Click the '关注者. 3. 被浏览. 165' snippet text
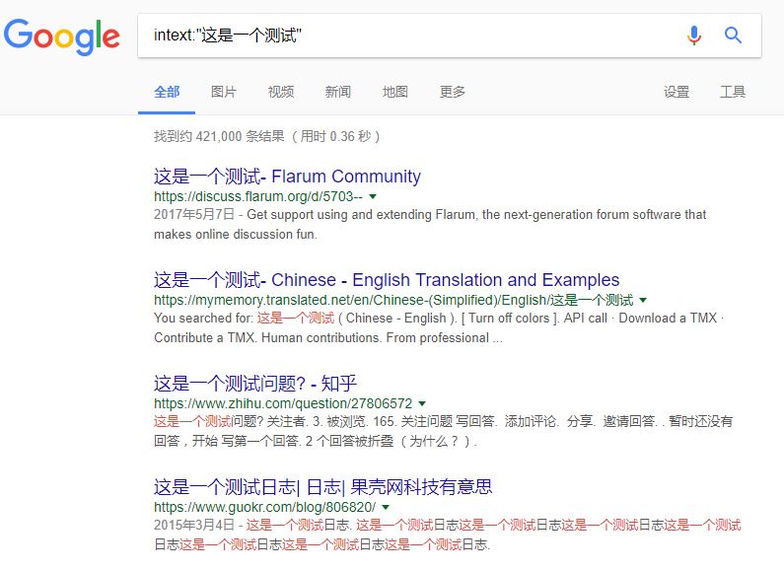 (331, 421)
